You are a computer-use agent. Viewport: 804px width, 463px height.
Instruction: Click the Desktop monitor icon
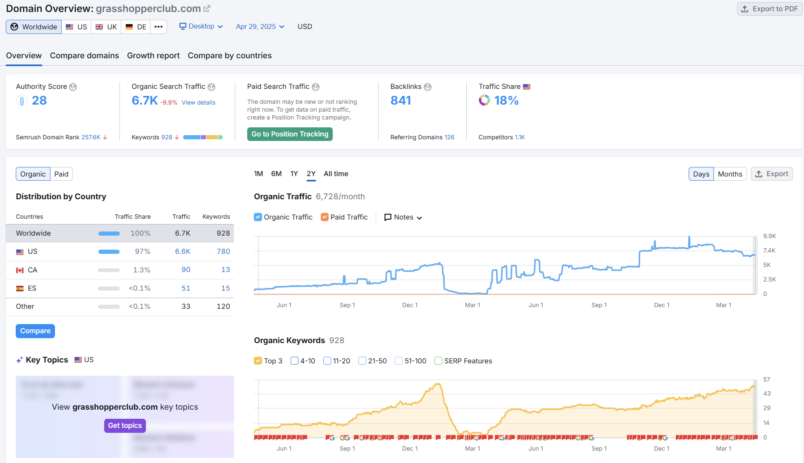183,26
